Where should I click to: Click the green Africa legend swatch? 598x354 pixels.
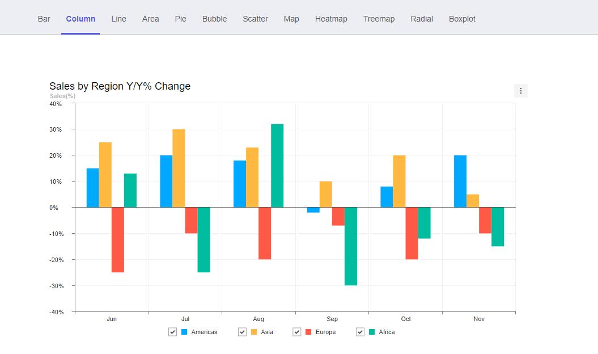tap(372, 332)
